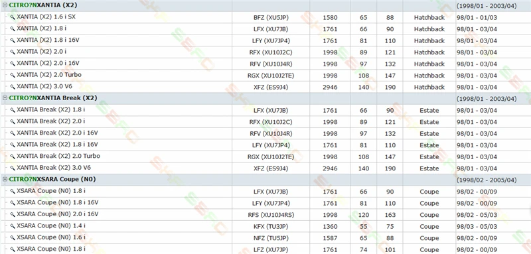Click displacement value 2946 in Hatchback row

pyautogui.click(x=330, y=88)
